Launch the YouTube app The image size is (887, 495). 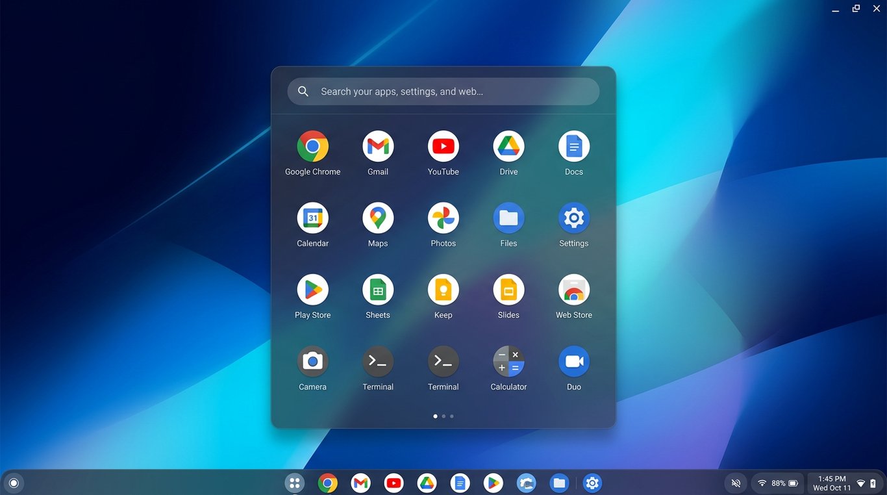click(443, 146)
